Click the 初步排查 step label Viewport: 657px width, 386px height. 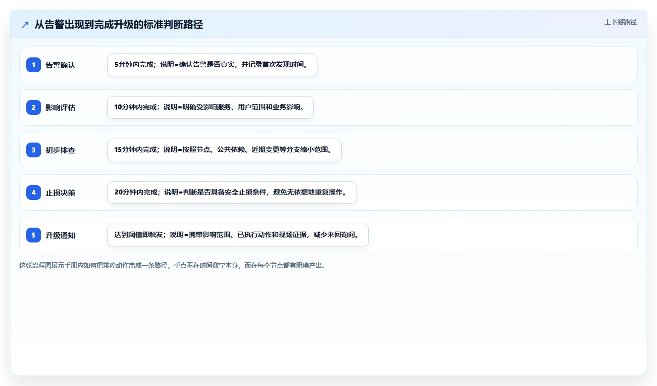point(60,150)
